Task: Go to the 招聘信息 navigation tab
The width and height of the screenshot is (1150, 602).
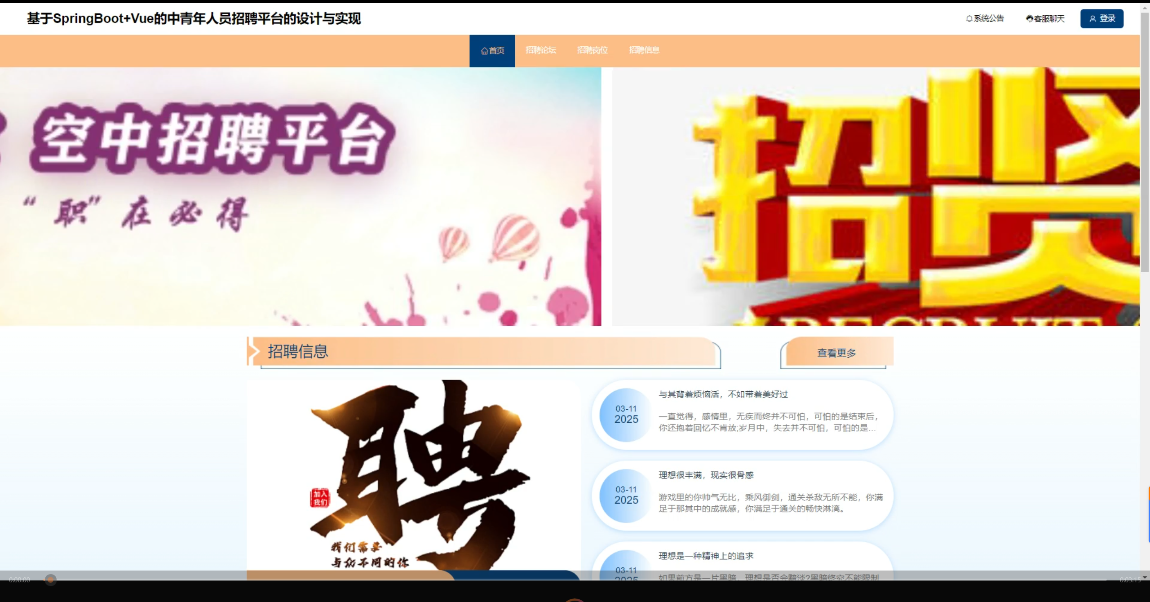Action: pyautogui.click(x=644, y=50)
